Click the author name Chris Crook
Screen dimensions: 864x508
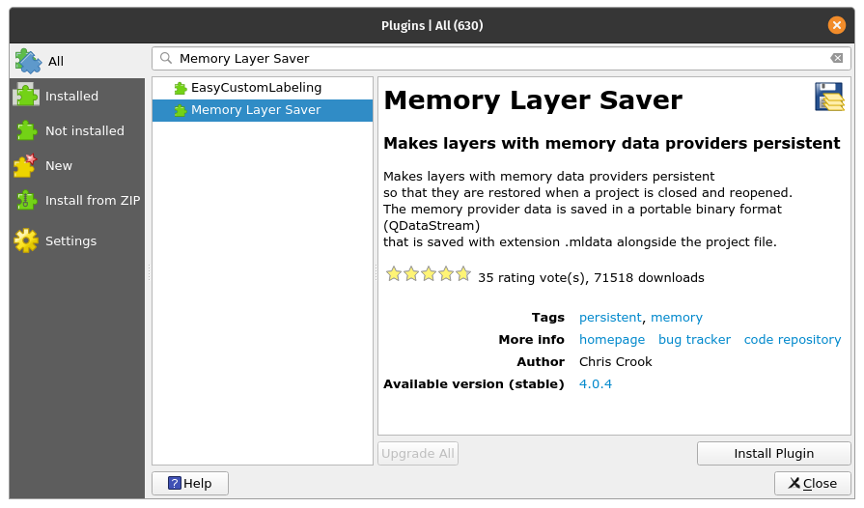pos(616,362)
